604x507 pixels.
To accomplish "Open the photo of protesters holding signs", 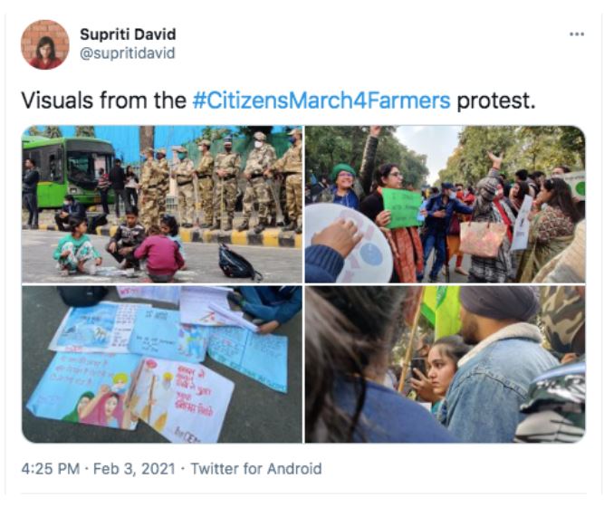I will (x=446, y=205).
